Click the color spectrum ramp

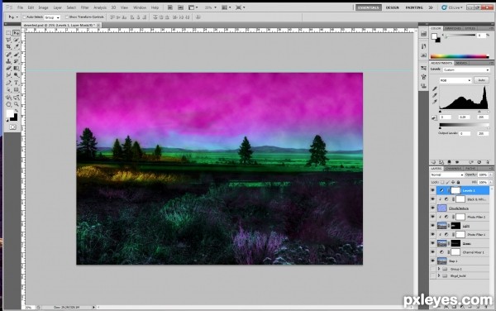click(460, 56)
